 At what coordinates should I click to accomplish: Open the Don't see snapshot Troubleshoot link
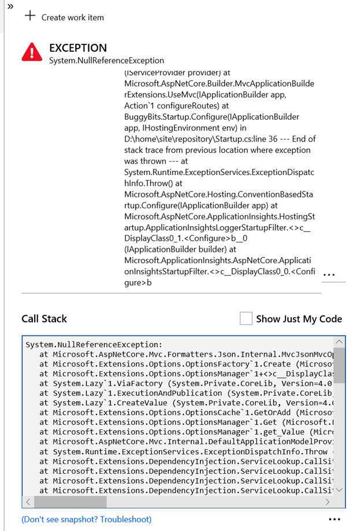87,519
